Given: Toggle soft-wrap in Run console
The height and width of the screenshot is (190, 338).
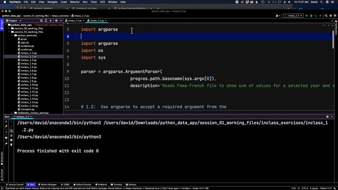Looking at the screenshot, I should coord(11,131).
